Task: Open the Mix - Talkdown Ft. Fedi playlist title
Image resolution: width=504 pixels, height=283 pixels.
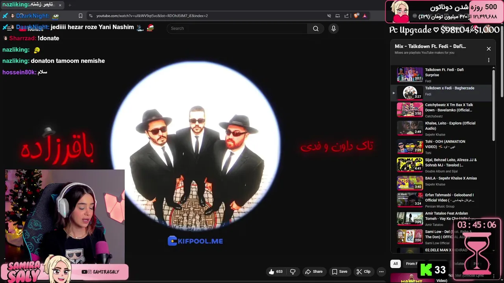Action: click(430, 46)
